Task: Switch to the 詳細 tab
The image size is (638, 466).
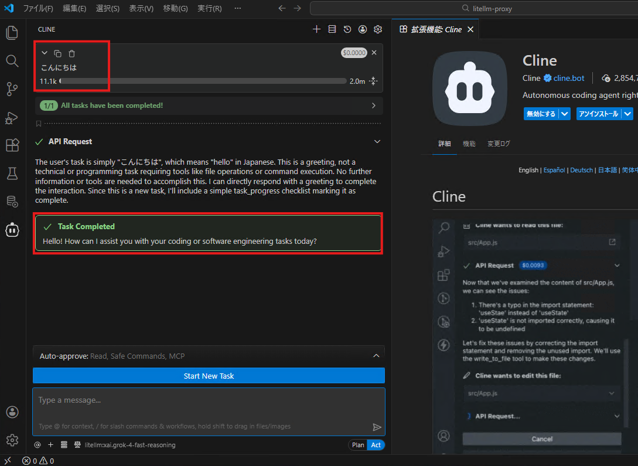Action: pyautogui.click(x=444, y=144)
